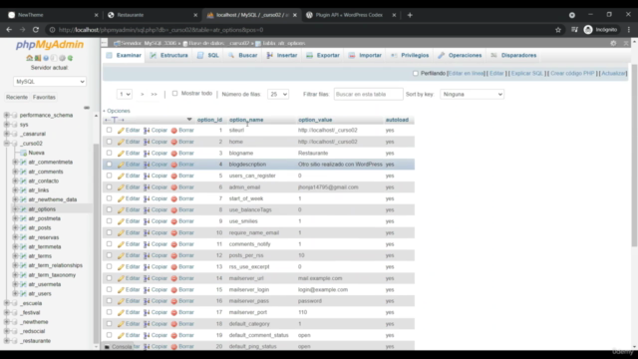Click Borrar icon for default_category row
The height and width of the screenshot is (359, 638).
coord(174,324)
